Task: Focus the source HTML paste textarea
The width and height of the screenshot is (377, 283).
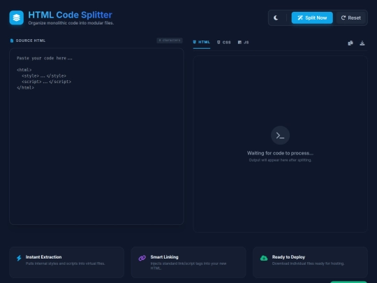Action: click(96, 136)
